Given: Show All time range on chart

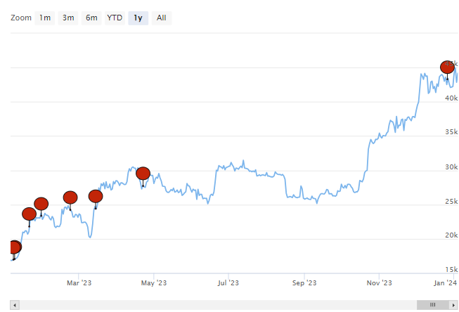Looking at the screenshot, I should [x=162, y=18].
